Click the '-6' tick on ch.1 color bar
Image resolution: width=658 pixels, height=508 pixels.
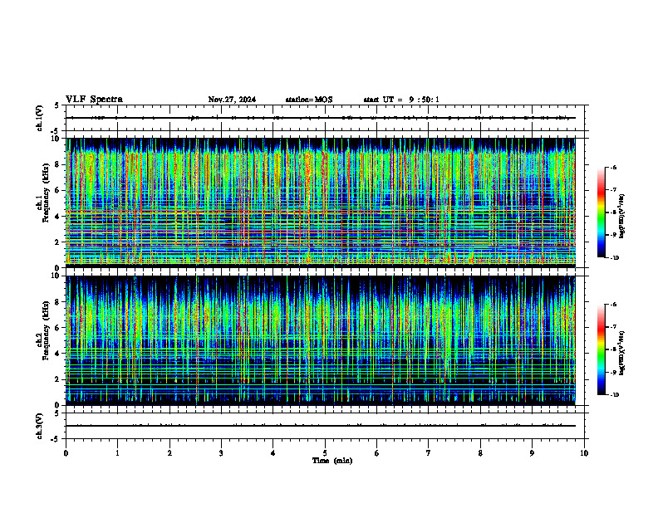[x=614, y=167]
